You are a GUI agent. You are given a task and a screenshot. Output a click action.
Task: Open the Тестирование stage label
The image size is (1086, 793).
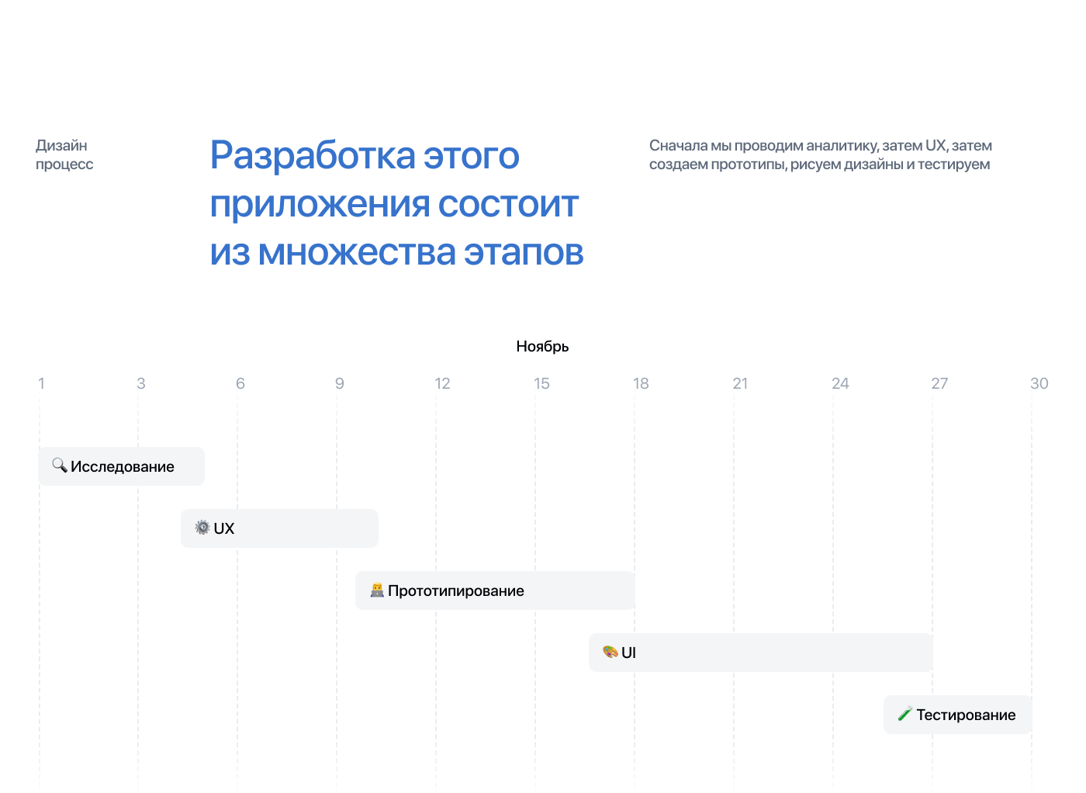966,715
